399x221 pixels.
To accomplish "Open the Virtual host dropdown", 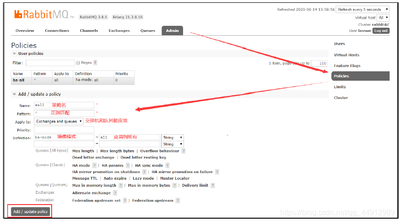I will pyautogui.click(x=383, y=17).
